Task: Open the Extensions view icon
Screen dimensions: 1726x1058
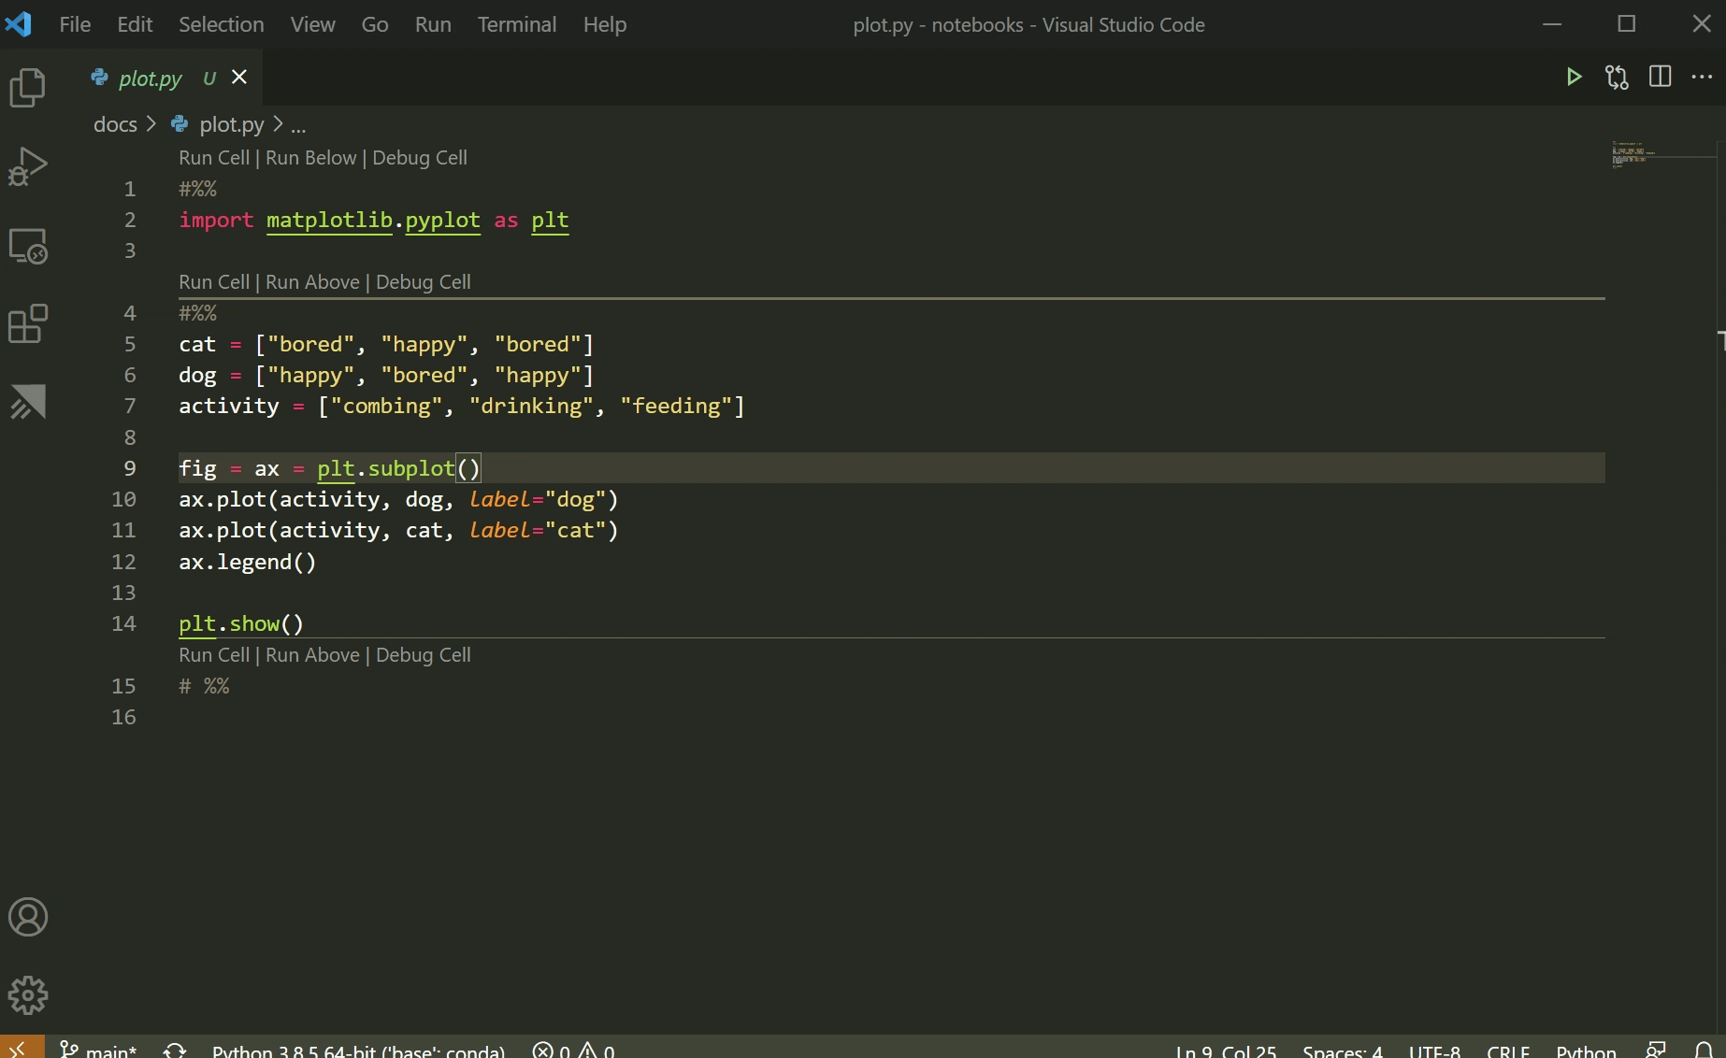Action: (28, 323)
